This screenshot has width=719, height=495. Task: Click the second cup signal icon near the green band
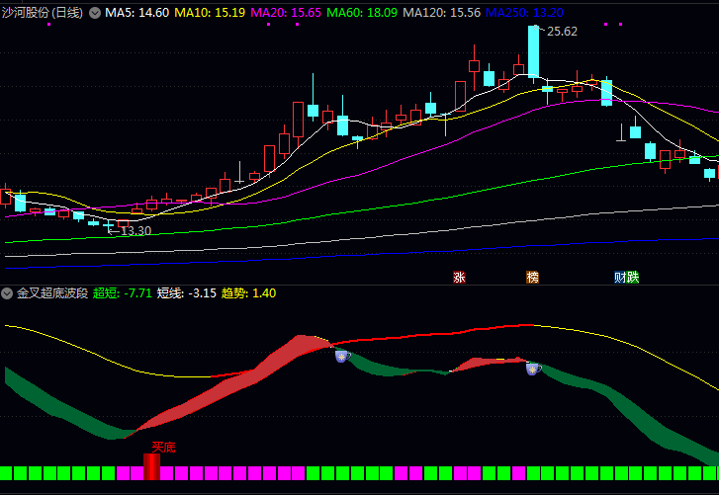[533, 369]
